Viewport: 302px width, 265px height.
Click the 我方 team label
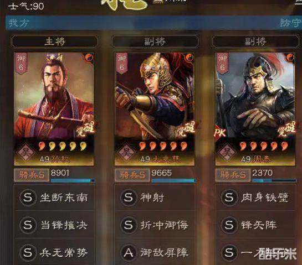click(19, 23)
